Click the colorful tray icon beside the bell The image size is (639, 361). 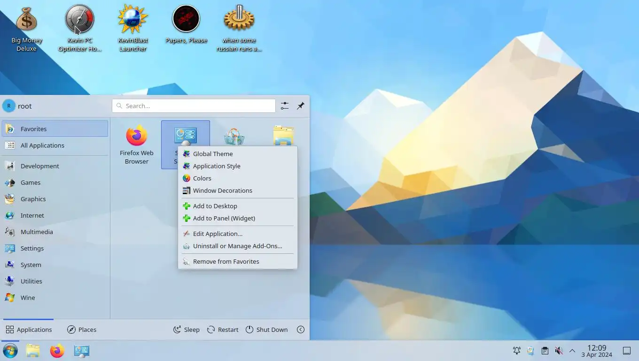[530, 351]
